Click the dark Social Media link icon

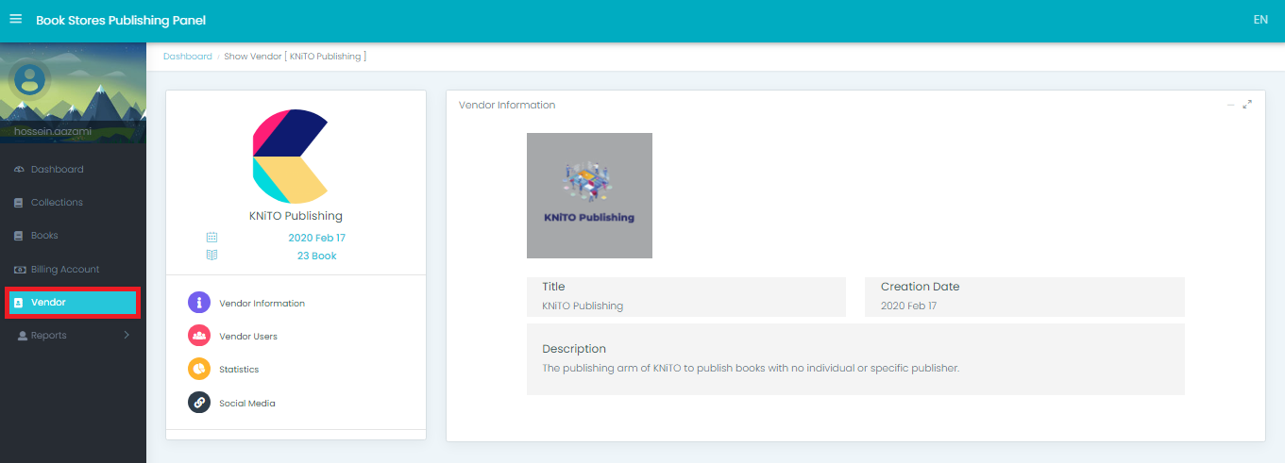199,403
